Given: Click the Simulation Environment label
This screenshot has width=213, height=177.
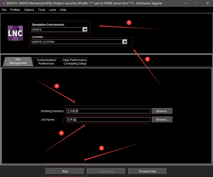Looking at the screenshot, I should tap(48, 25).
